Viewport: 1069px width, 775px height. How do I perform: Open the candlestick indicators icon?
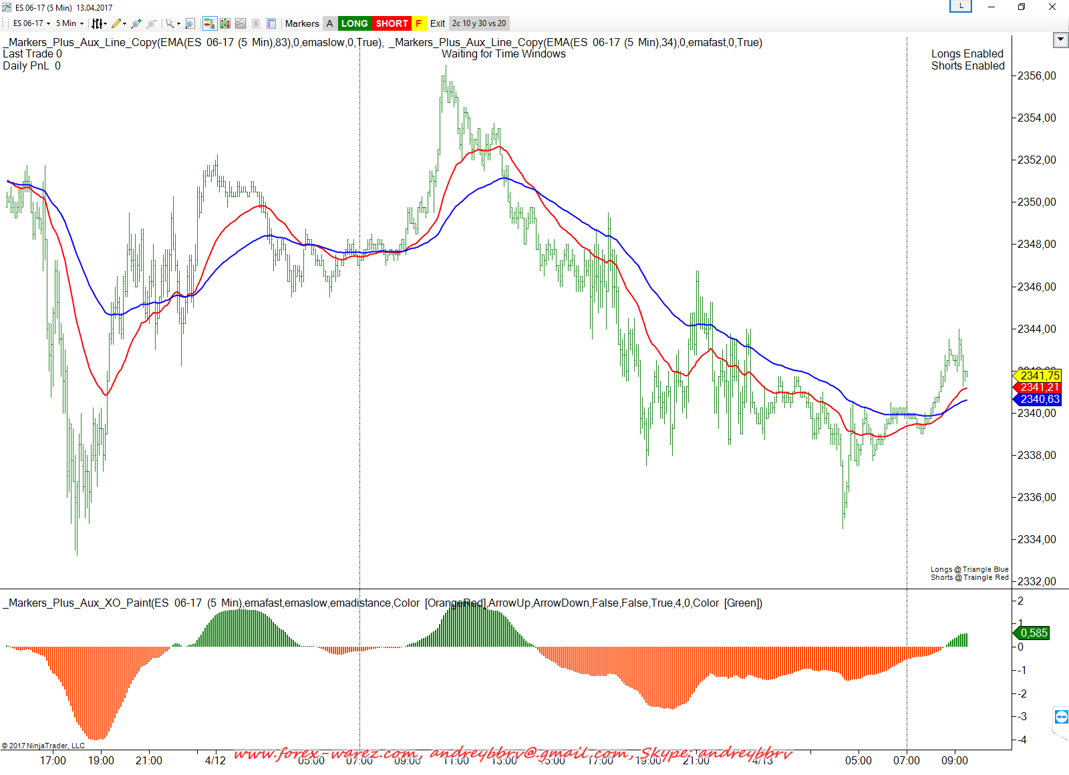[x=225, y=23]
